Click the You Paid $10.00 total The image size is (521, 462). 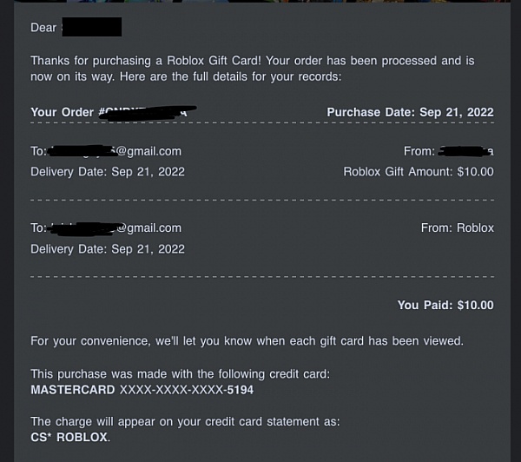[x=445, y=305]
